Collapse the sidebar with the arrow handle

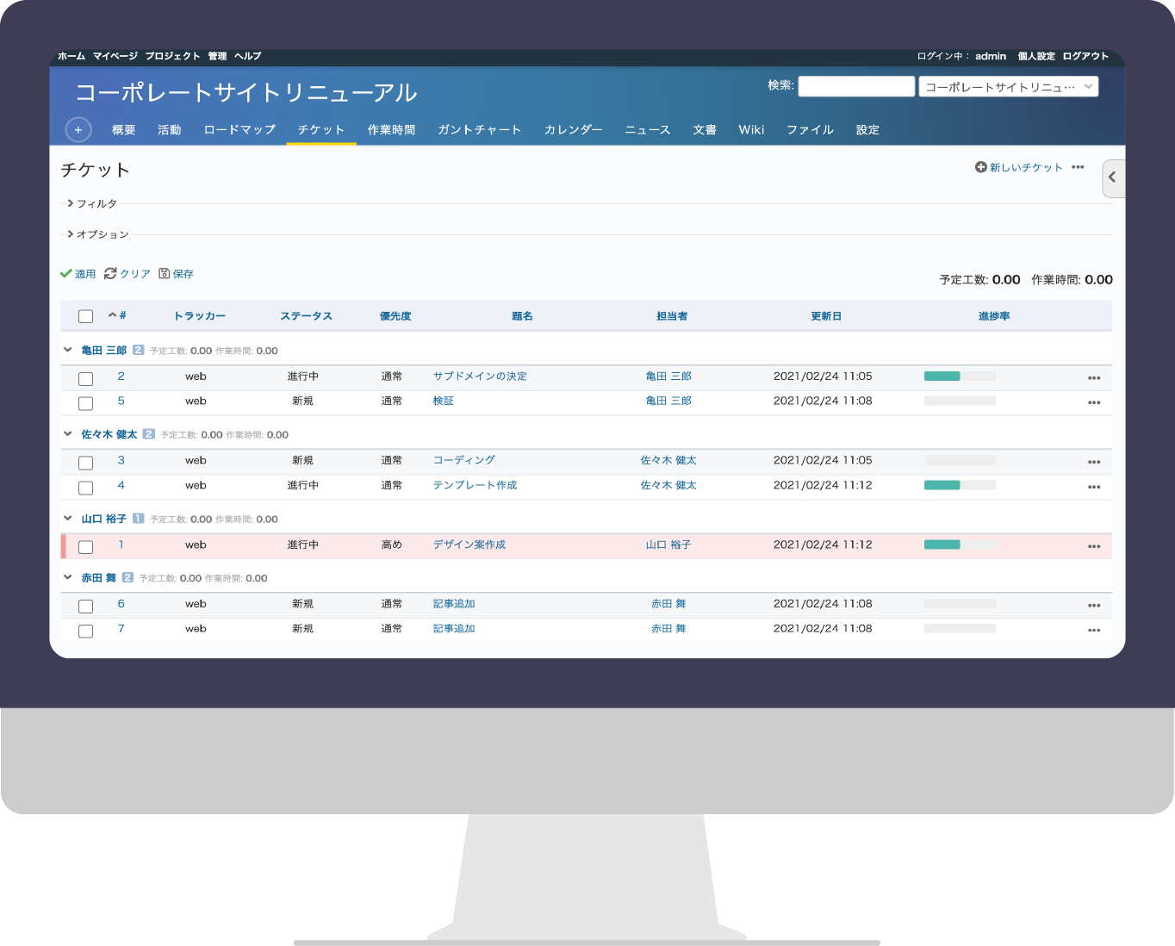[x=1113, y=177]
